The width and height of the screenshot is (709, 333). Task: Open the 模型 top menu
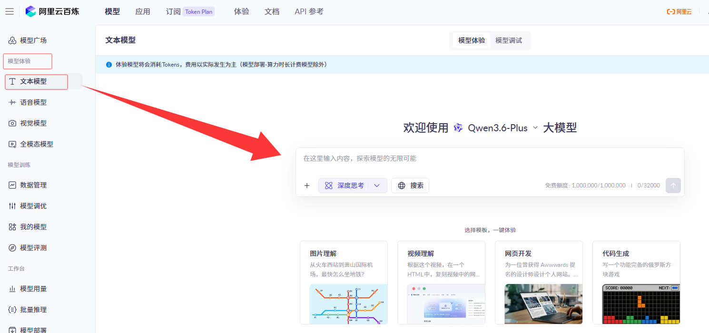coord(112,11)
